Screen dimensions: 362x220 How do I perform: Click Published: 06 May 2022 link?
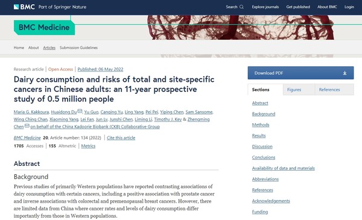click(100, 69)
